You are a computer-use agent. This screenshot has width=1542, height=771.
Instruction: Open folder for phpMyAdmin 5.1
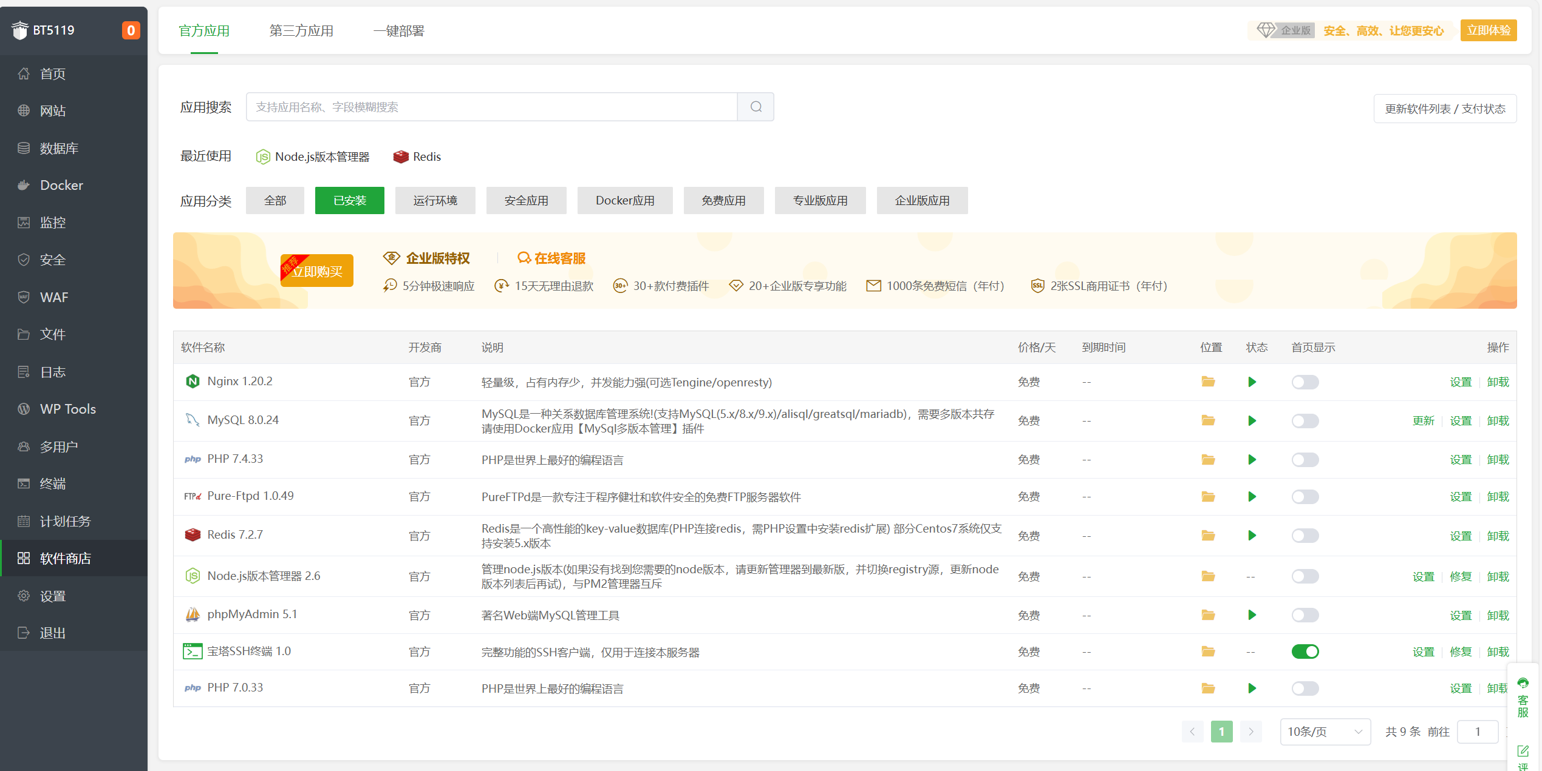(1208, 615)
